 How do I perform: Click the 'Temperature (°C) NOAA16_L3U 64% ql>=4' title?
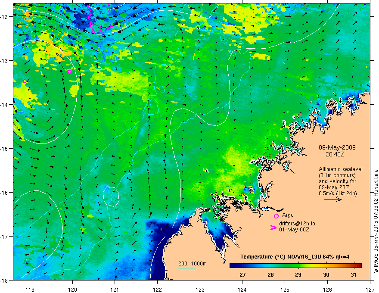[295, 257]
